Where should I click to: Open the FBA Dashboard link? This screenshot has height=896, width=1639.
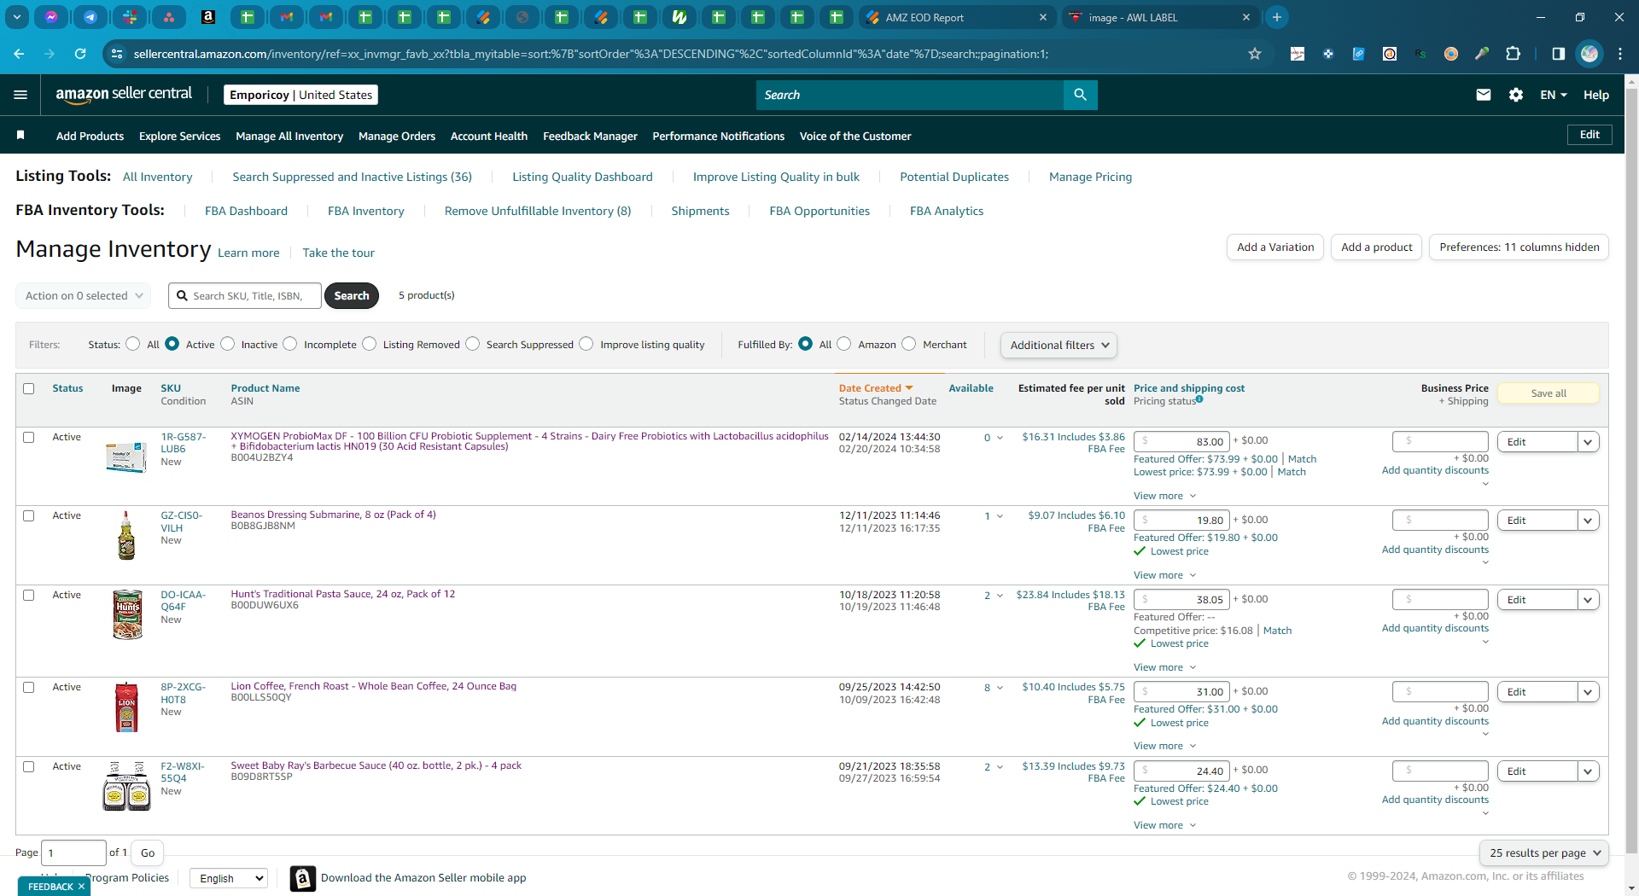click(x=246, y=211)
